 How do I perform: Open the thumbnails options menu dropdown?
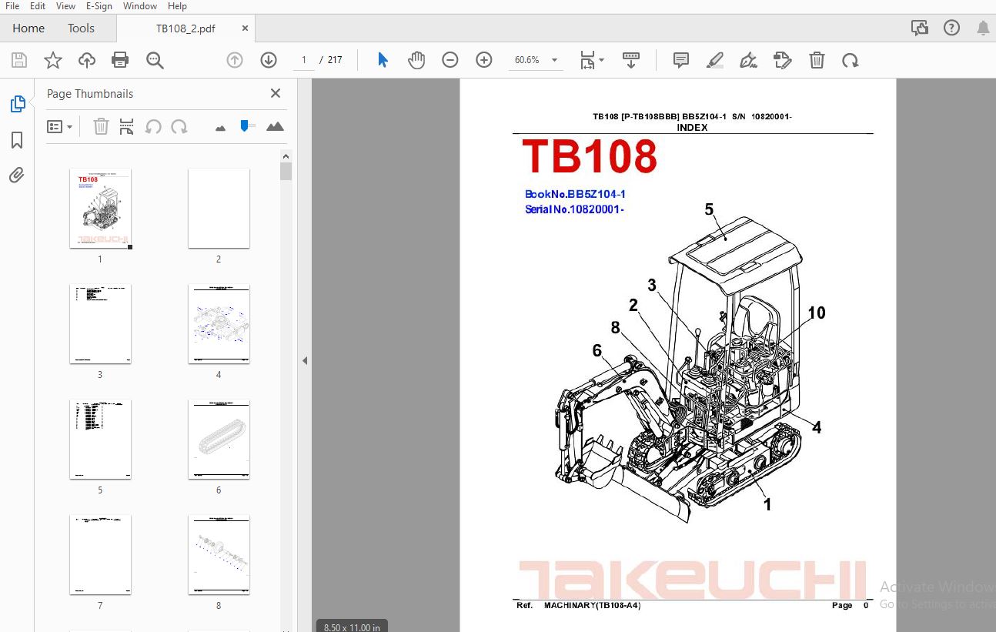60,126
